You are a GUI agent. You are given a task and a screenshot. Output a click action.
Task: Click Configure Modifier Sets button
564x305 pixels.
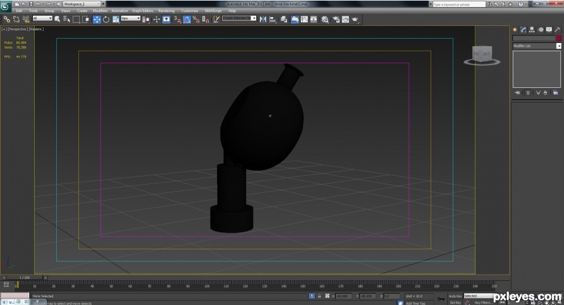tap(555, 93)
